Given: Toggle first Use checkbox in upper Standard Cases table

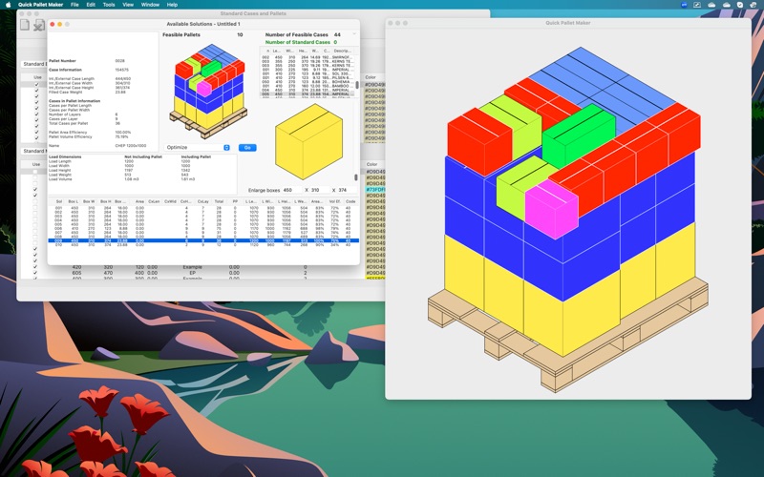Looking at the screenshot, I should 36,84.
